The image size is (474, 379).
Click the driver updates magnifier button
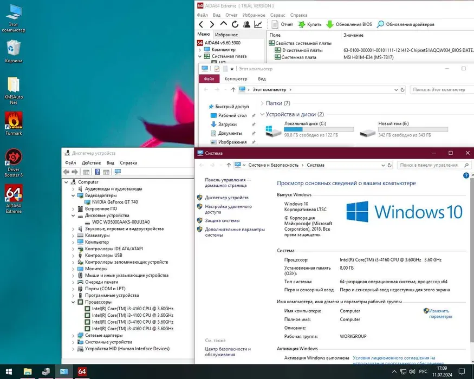[406, 24]
